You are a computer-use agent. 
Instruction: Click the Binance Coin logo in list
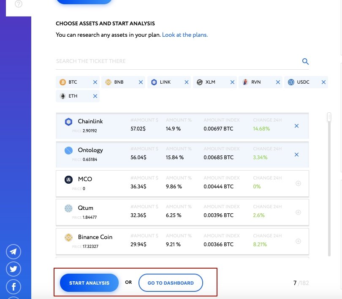click(68, 237)
